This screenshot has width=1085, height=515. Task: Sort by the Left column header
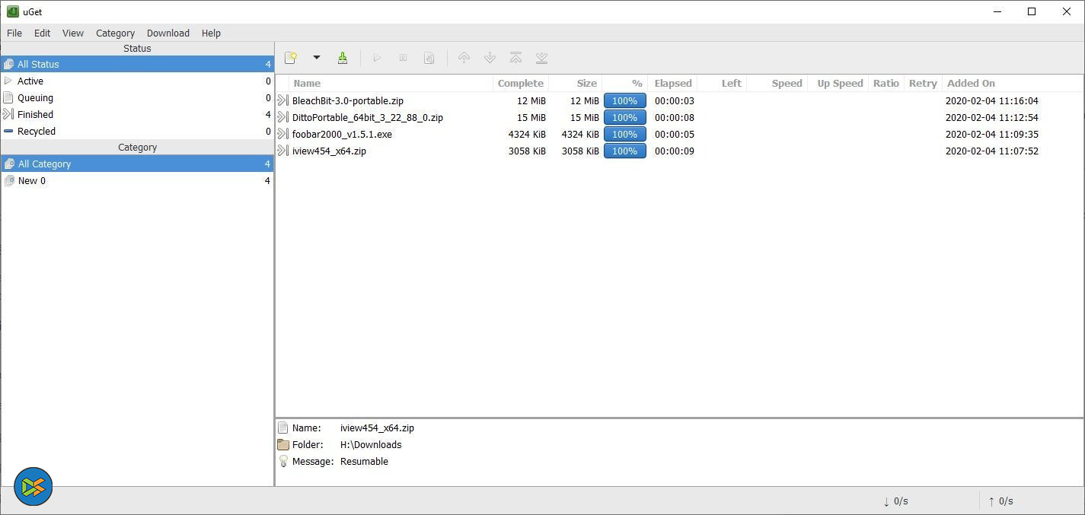[x=722, y=83]
